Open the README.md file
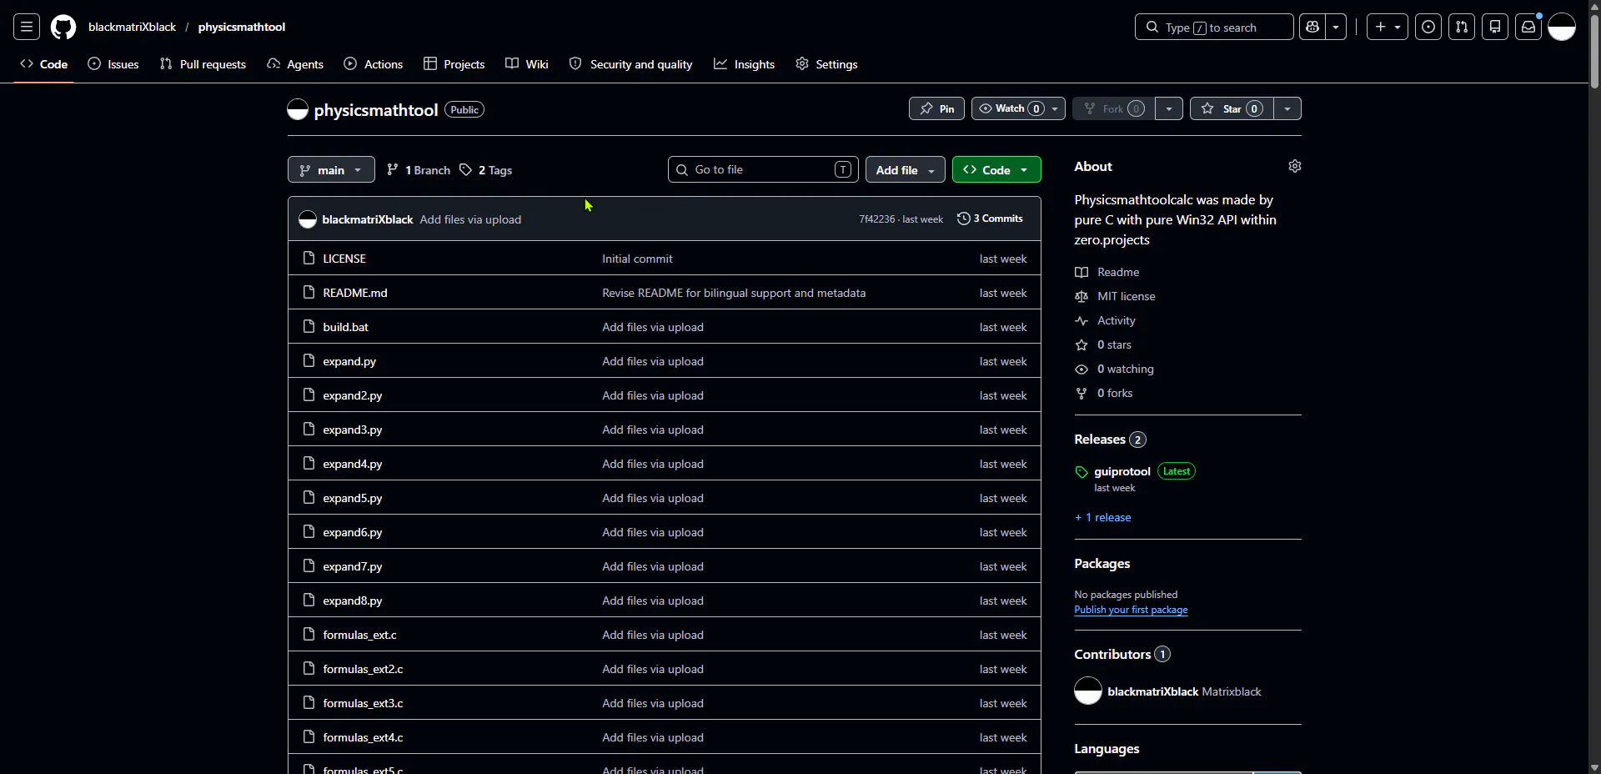 (355, 293)
